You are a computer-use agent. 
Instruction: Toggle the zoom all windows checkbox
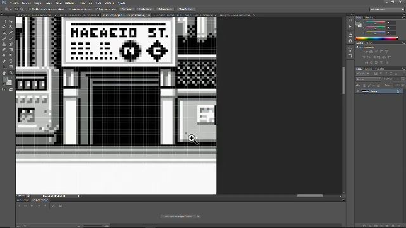click(70, 9)
